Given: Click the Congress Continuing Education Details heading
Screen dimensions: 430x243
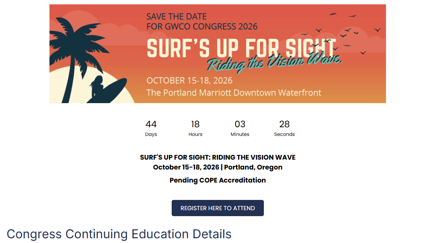Looking at the screenshot, I should point(119,234).
